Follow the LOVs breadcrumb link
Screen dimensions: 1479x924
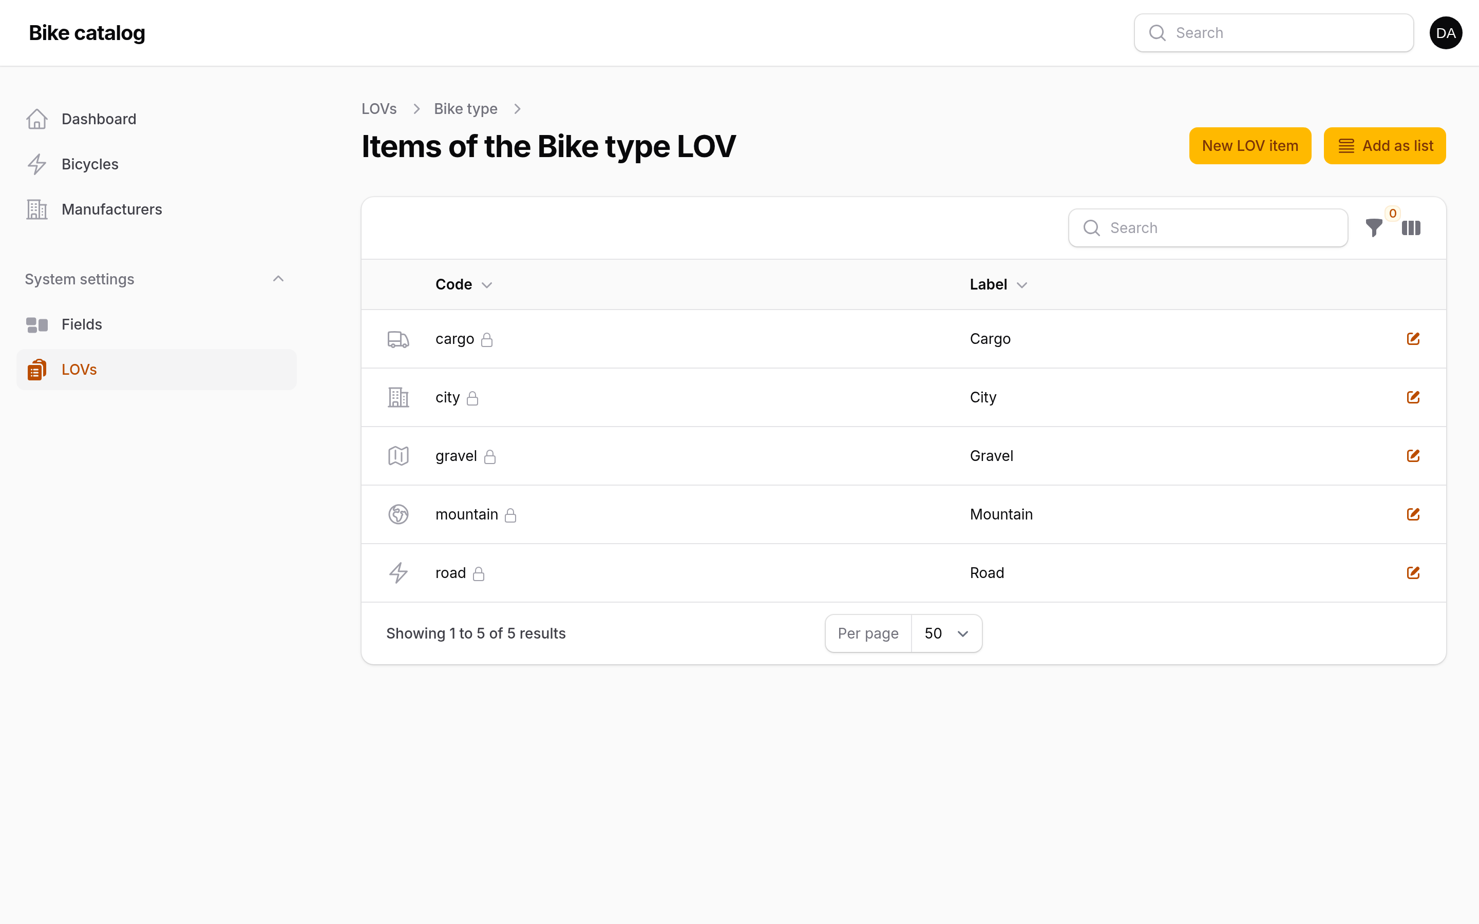click(x=379, y=109)
